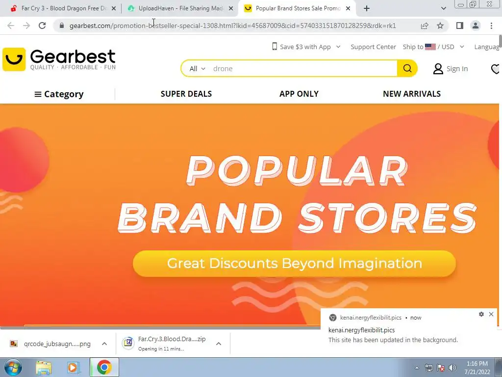
Task: Switch to the UploadHaven tab
Action: (x=180, y=8)
